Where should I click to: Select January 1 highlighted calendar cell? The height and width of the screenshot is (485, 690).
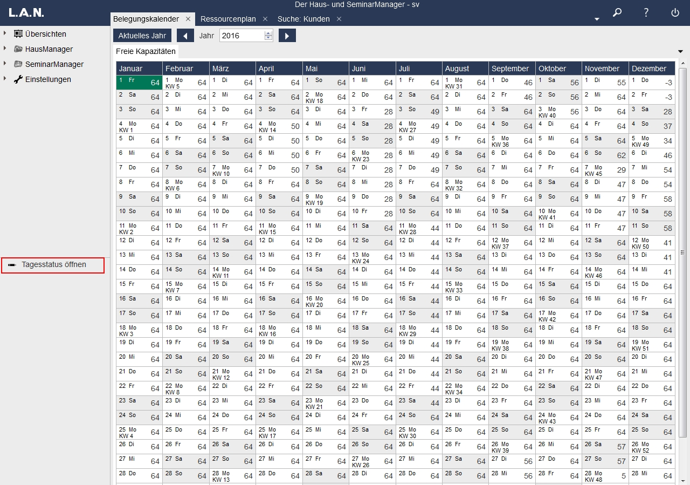click(x=139, y=83)
